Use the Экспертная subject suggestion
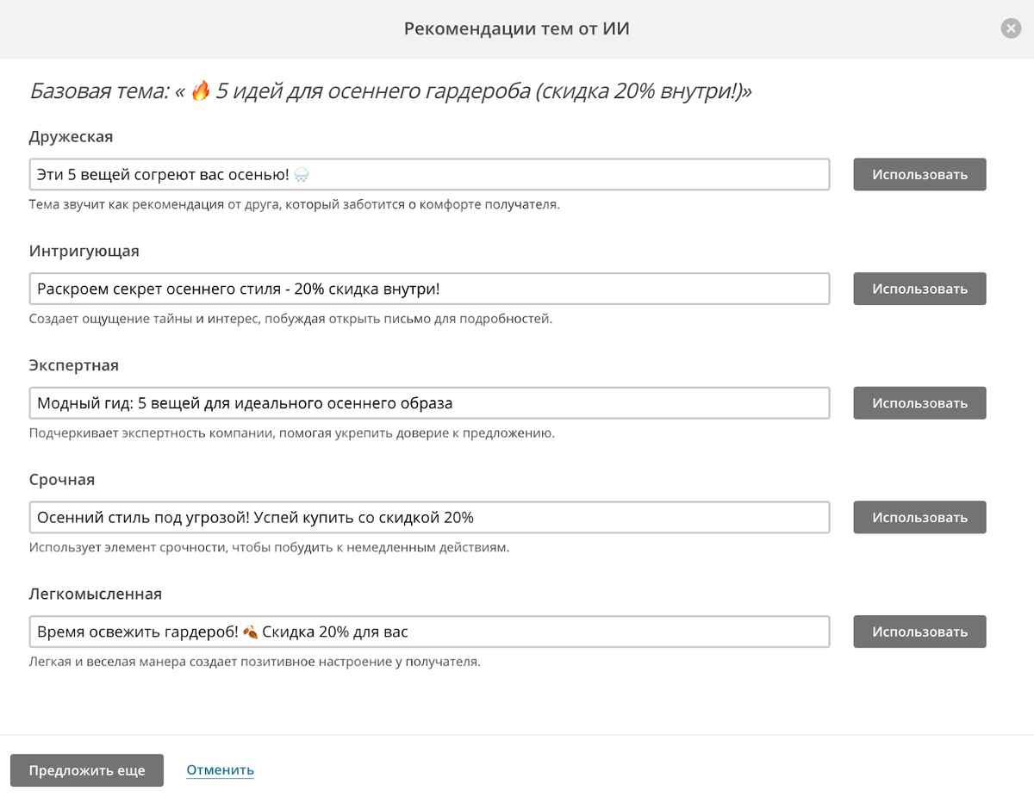 pyautogui.click(x=919, y=402)
